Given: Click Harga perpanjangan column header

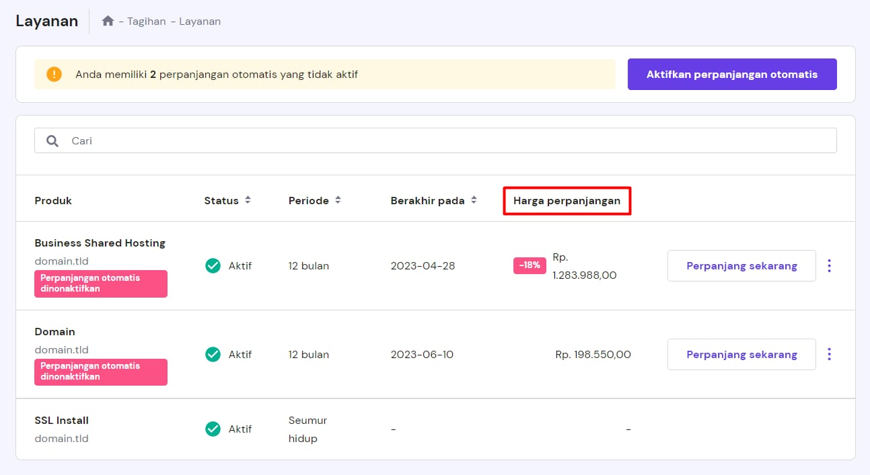Looking at the screenshot, I should 567,200.
